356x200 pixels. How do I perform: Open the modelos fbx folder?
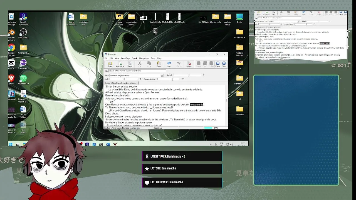[x=239, y=34]
